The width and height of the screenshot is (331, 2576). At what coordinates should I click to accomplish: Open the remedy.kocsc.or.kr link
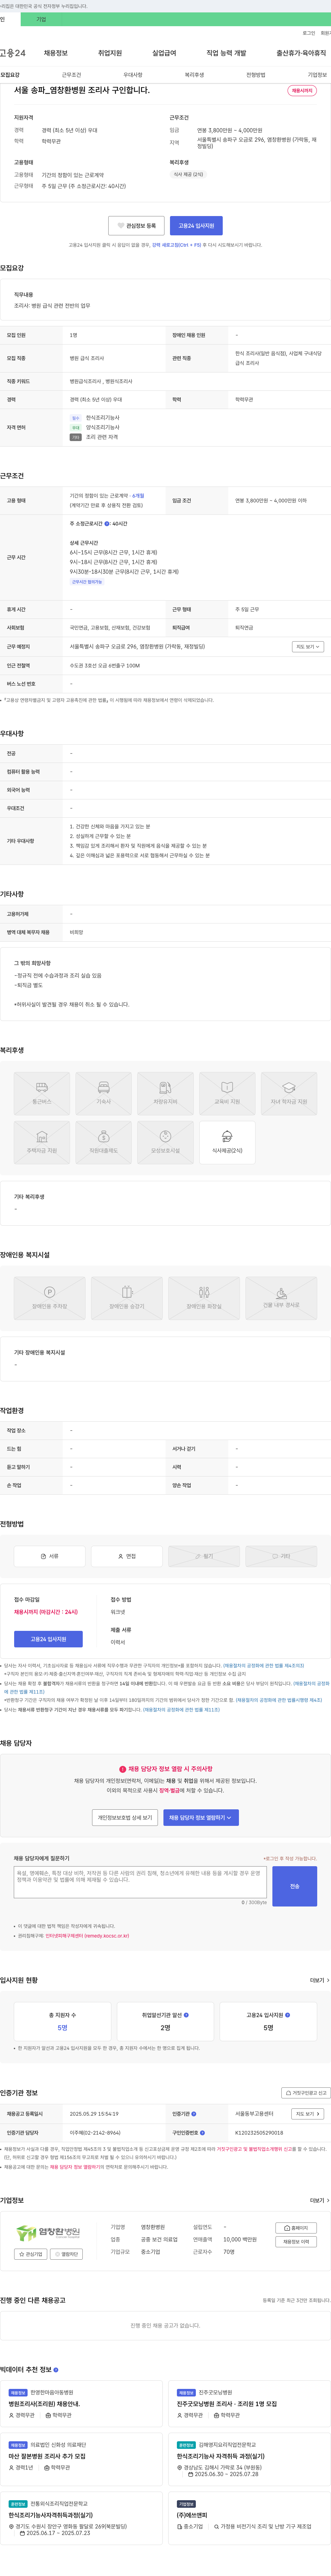tap(87, 1936)
